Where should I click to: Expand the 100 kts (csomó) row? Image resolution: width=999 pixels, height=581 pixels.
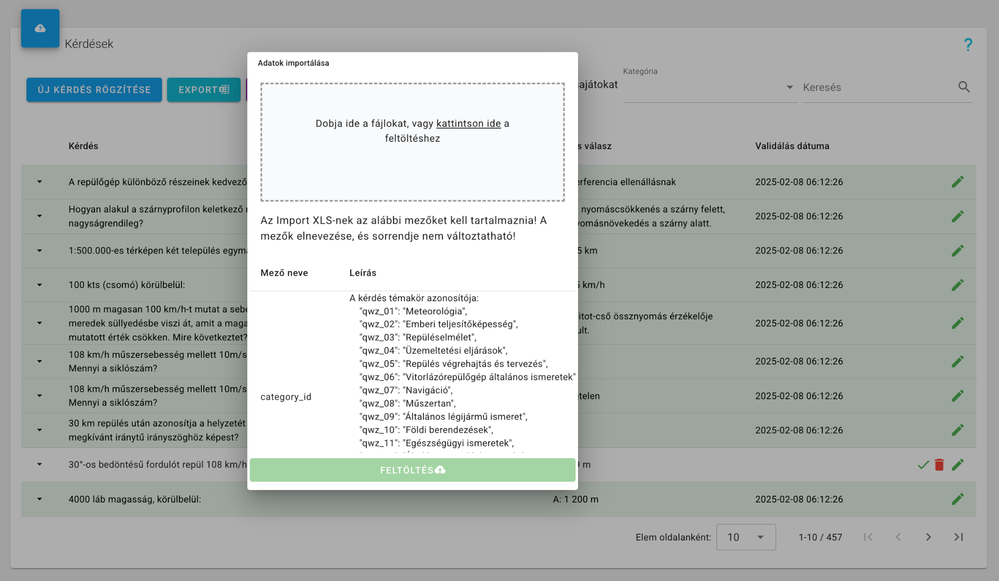coord(40,285)
